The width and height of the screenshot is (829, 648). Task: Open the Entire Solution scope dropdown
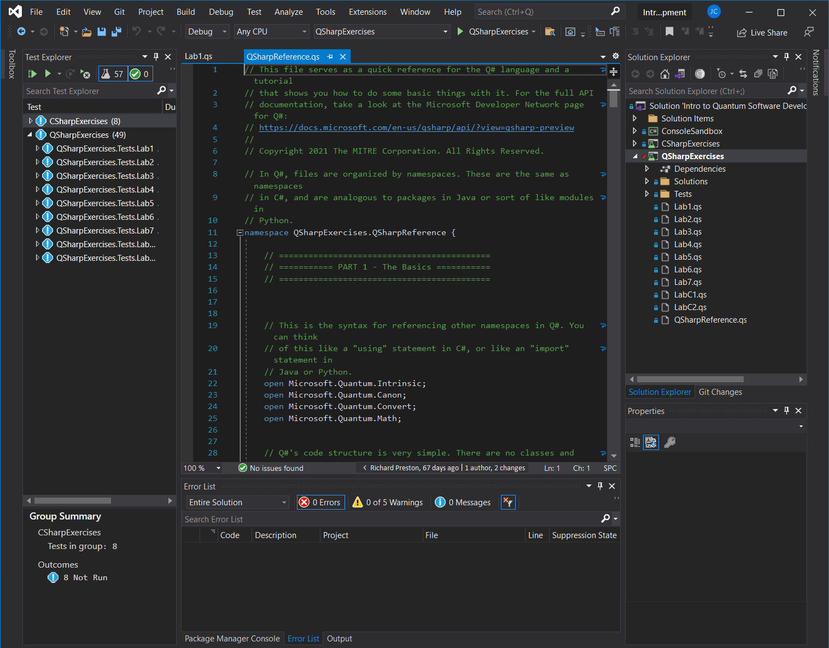click(238, 503)
